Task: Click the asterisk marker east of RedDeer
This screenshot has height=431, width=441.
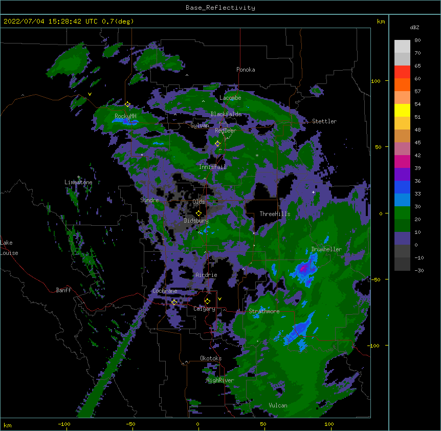Action: [257, 156]
